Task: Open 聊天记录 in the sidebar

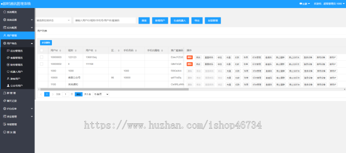Action: pyautogui.click(x=17, y=101)
